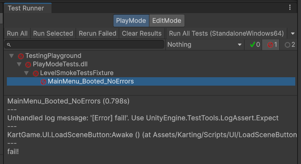The image size is (301, 164).
Task: Select the Test Runner window tab
Action: 28,8
